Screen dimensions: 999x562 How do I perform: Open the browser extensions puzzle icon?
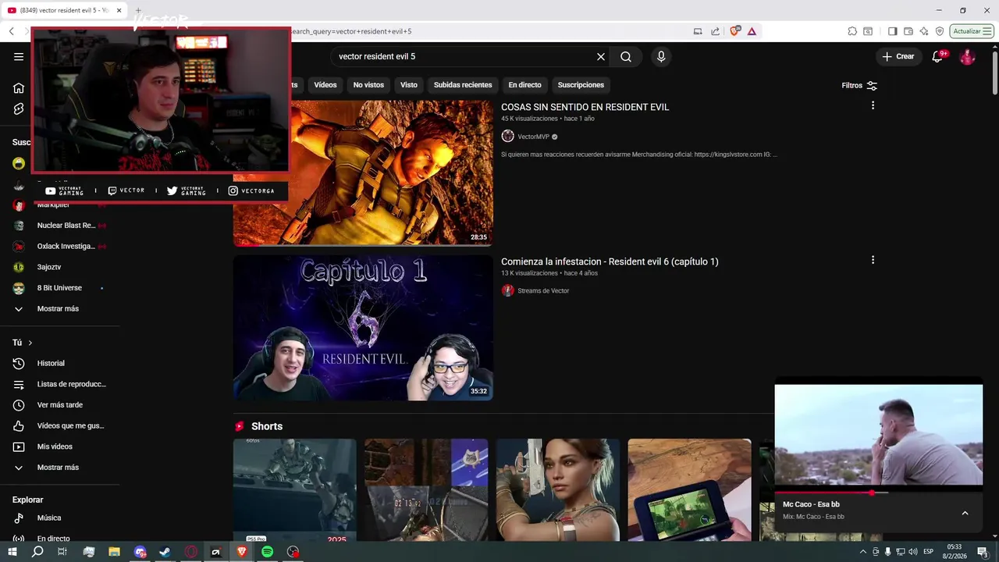point(852,31)
